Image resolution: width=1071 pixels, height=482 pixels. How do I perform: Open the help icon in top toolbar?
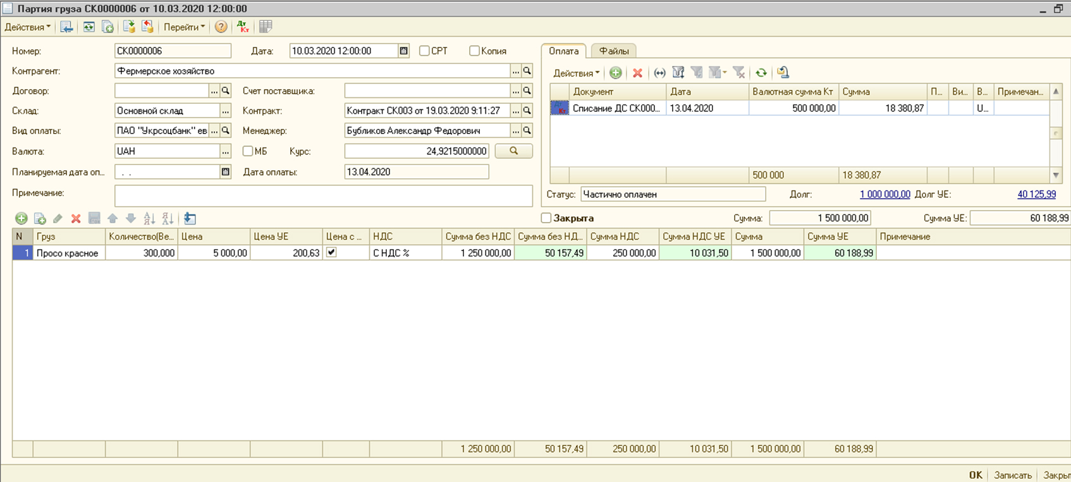tap(221, 27)
